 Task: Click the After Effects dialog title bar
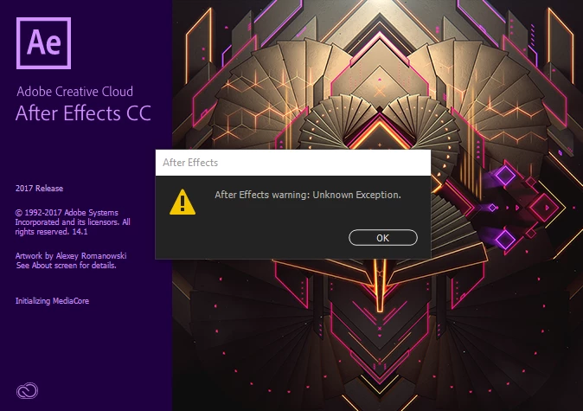pos(293,163)
